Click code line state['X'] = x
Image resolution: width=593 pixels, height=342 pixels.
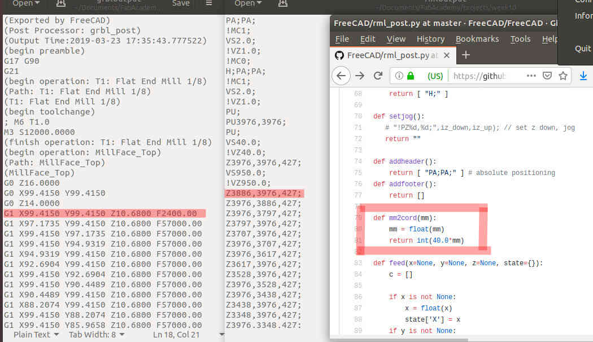tap(433, 319)
